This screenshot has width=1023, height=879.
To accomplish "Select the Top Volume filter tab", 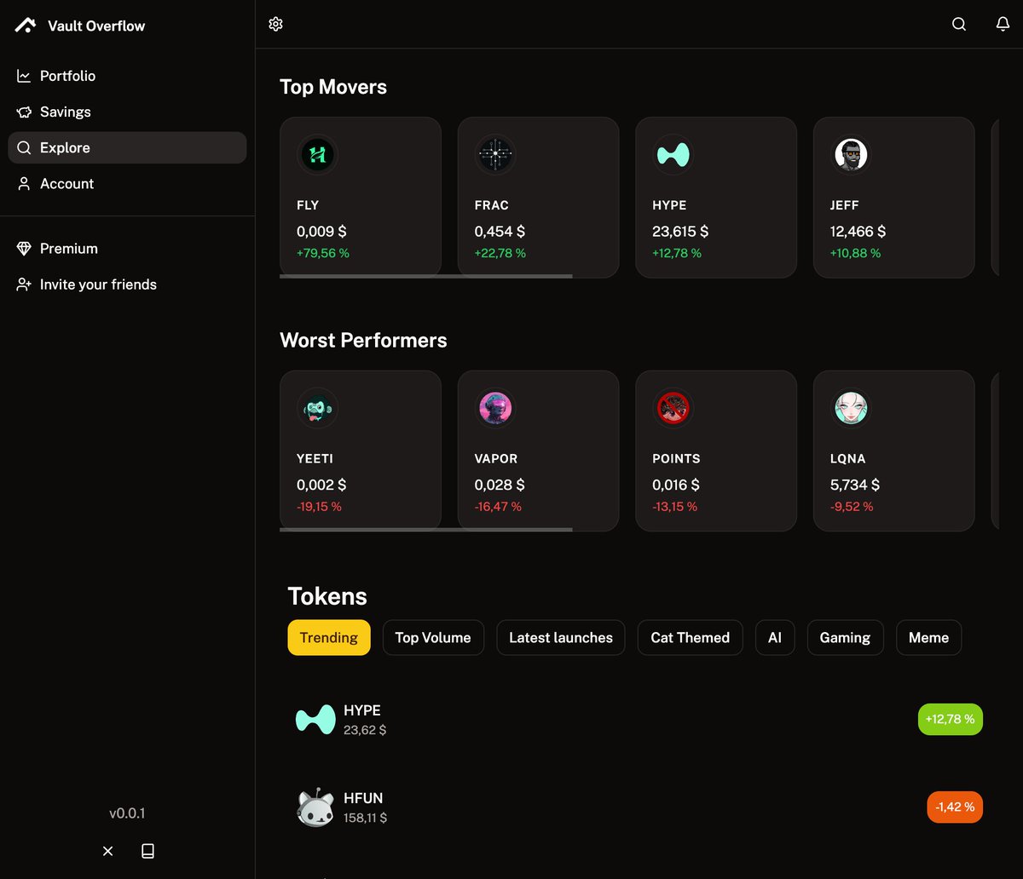I will 433,637.
